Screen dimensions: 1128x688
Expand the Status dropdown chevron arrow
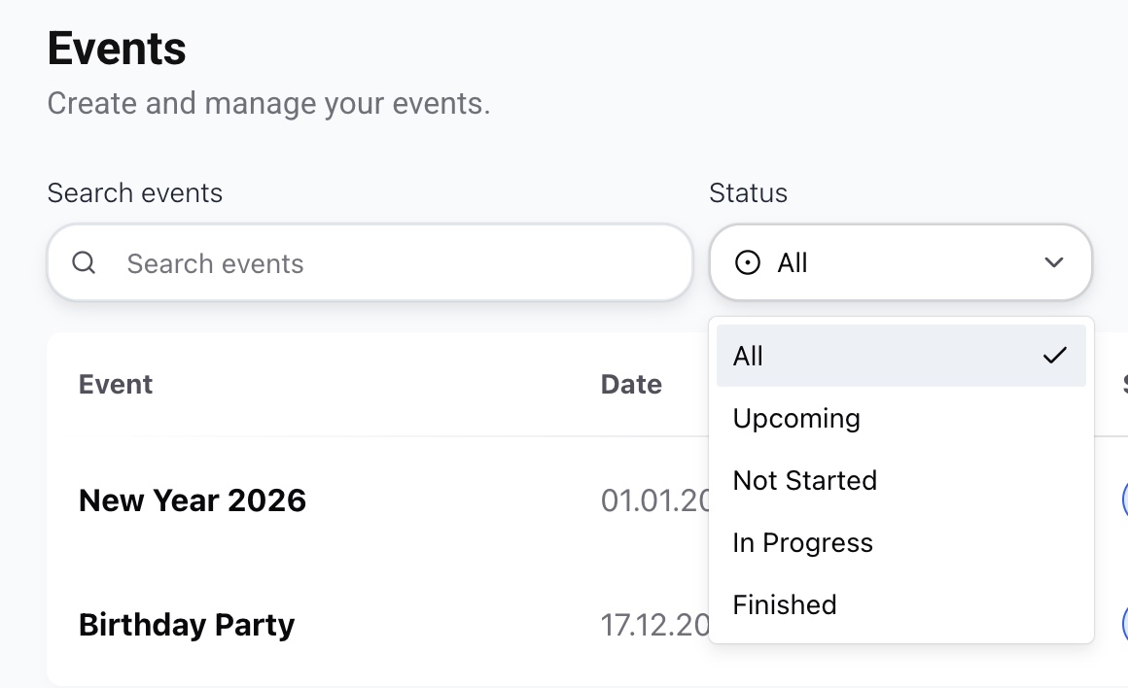tap(1053, 263)
